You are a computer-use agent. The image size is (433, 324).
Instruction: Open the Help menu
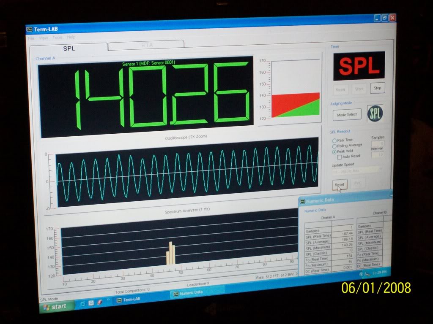[71, 37]
